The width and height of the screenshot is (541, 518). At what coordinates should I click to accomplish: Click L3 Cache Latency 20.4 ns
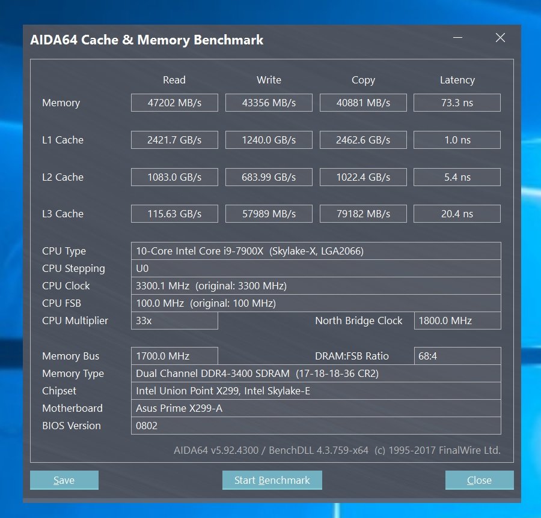pos(457,214)
